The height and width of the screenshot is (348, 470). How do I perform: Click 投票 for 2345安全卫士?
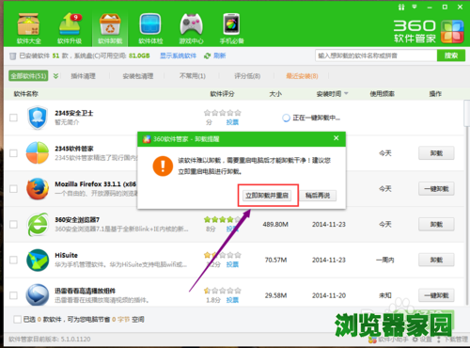[x=232, y=122]
